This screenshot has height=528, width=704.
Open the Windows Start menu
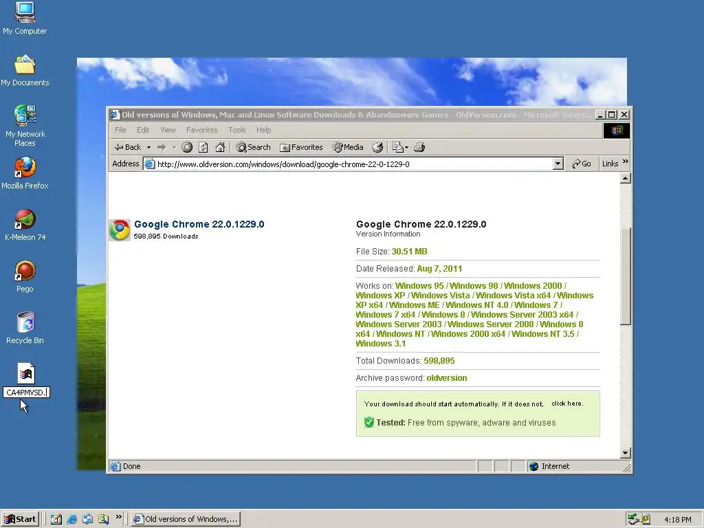(20, 519)
